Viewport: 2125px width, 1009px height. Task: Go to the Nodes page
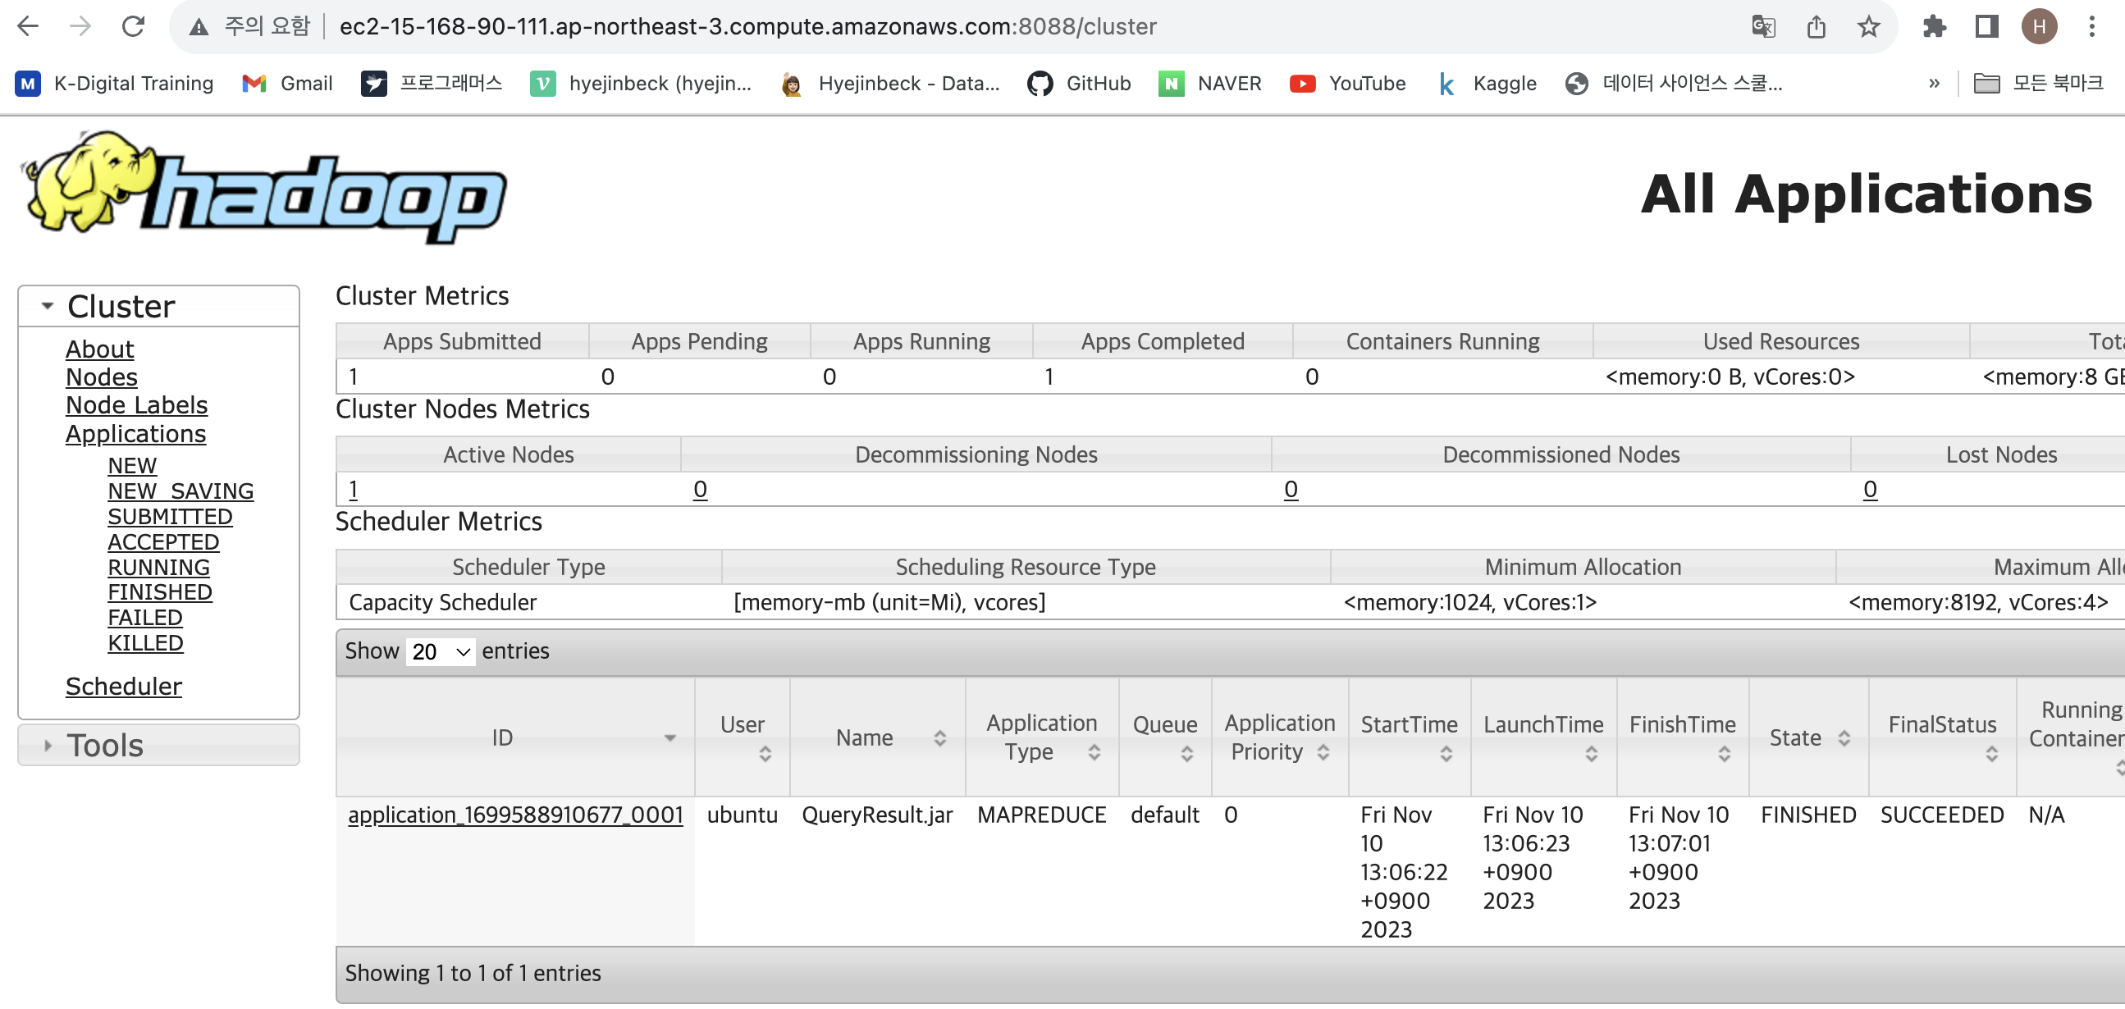pyautogui.click(x=101, y=377)
